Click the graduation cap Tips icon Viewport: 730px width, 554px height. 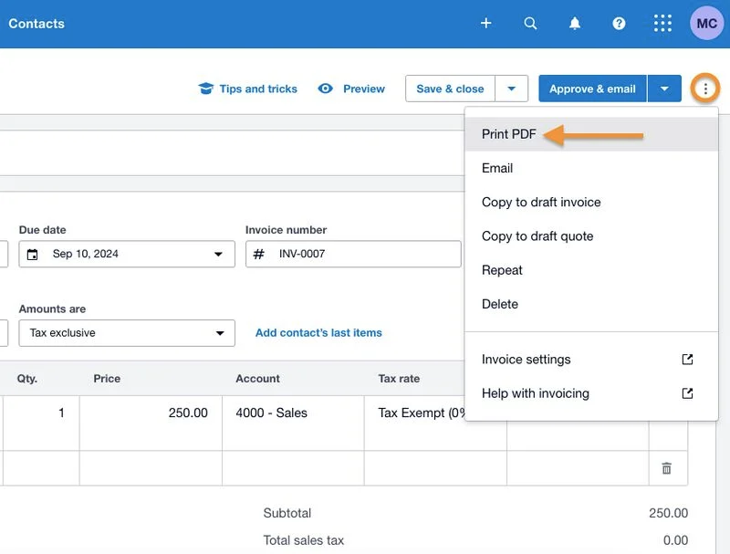tap(206, 89)
